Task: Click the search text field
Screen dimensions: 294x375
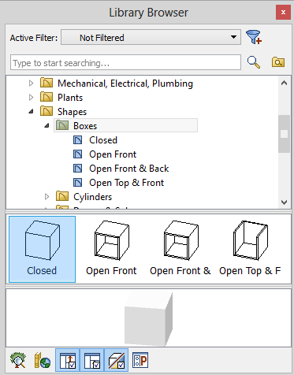Action: coord(125,62)
